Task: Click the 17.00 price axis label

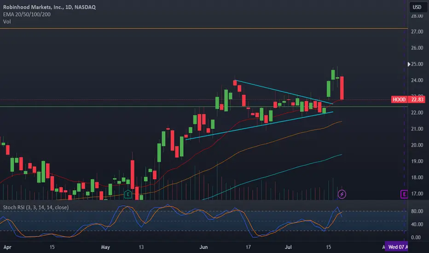Action: click(x=417, y=194)
